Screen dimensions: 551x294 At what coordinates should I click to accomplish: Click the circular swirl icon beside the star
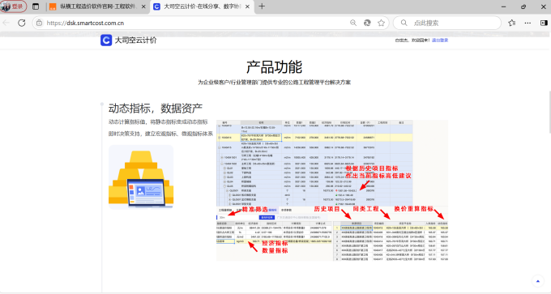(x=367, y=23)
